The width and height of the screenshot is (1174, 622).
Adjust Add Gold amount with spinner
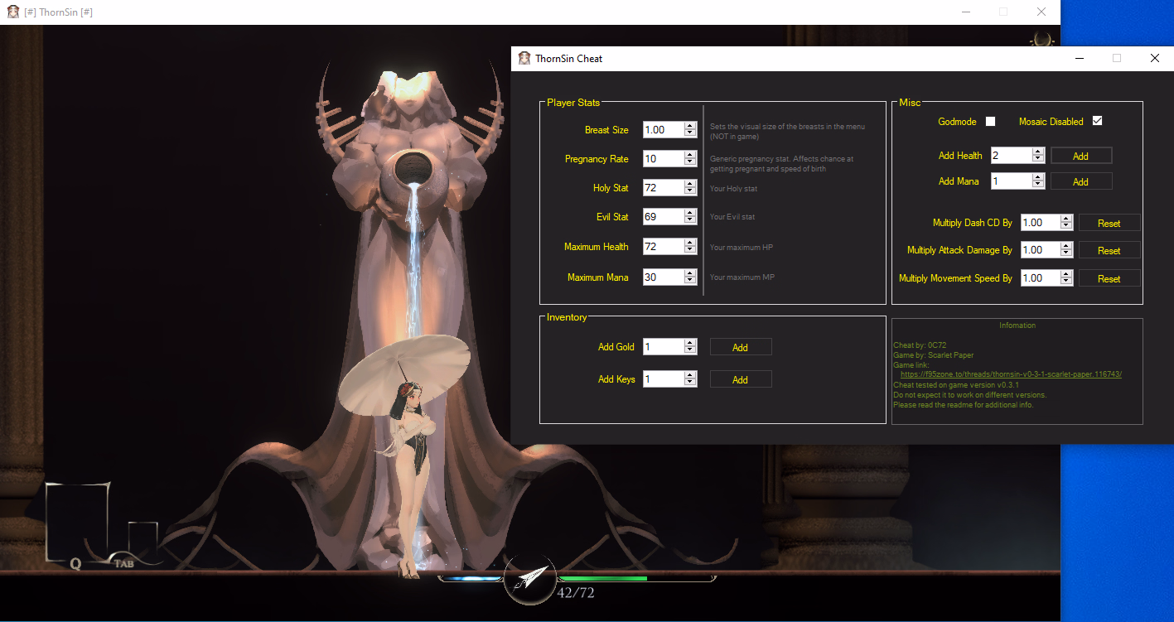click(690, 347)
